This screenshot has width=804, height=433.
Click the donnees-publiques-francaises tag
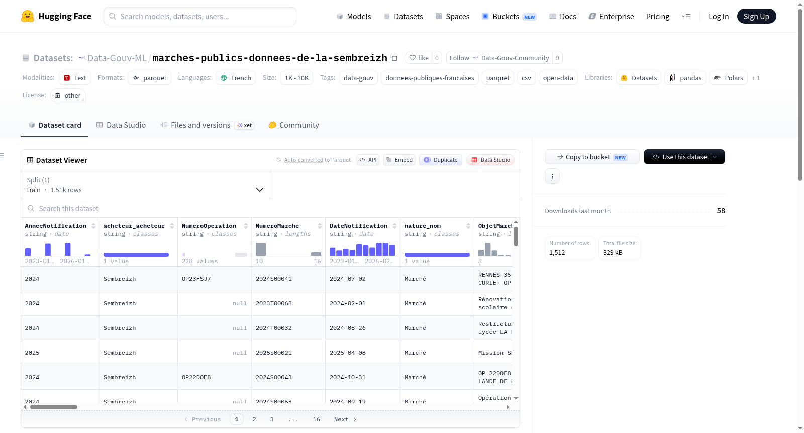(x=430, y=78)
